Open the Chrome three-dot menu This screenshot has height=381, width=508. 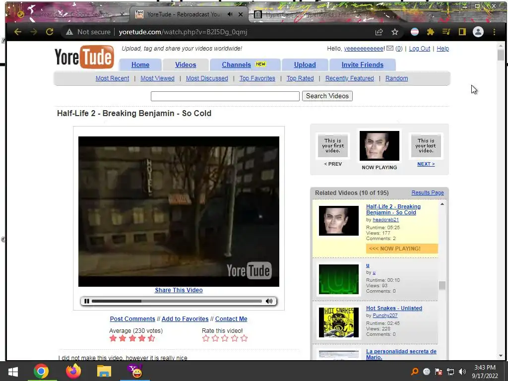tap(494, 32)
